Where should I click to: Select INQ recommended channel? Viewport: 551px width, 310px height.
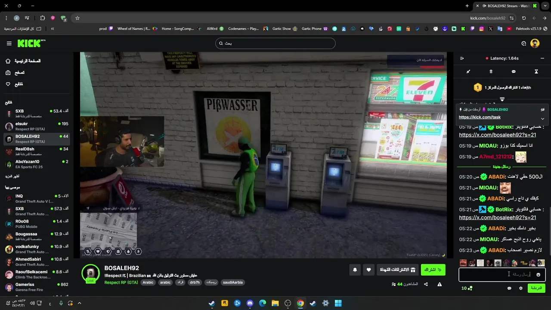37,198
